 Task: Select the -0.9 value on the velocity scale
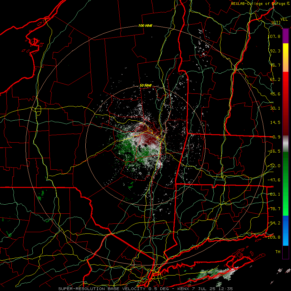pos(275,137)
